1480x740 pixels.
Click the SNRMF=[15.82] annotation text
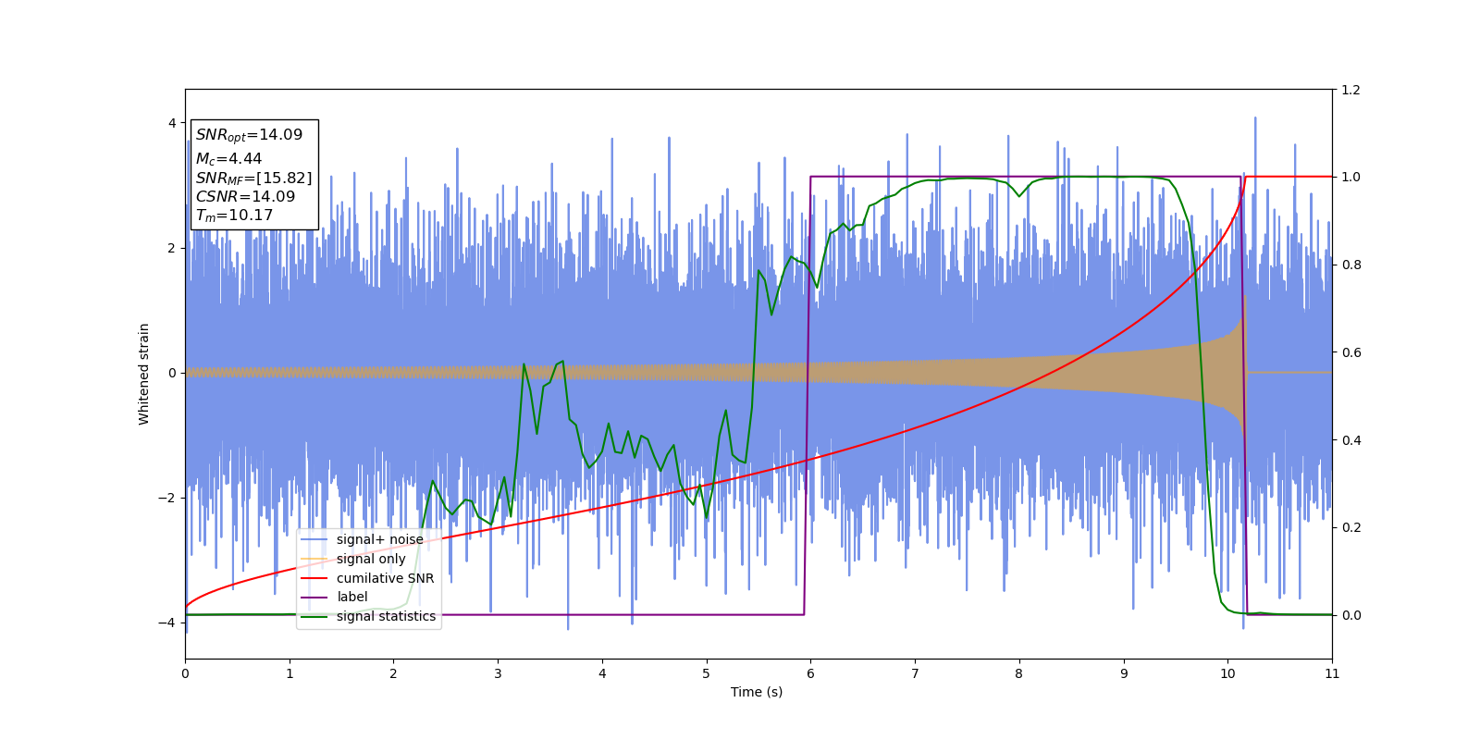pyautogui.click(x=253, y=179)
